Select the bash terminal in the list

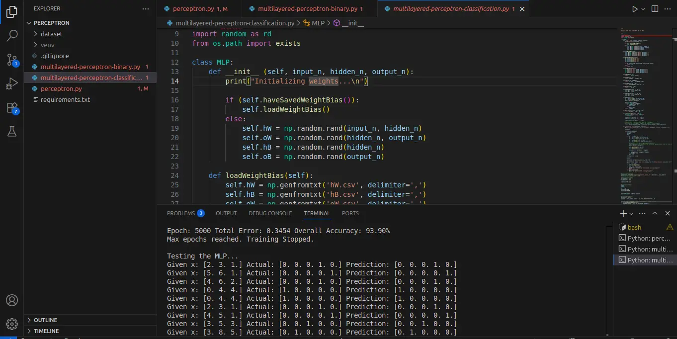coord(635,227)
